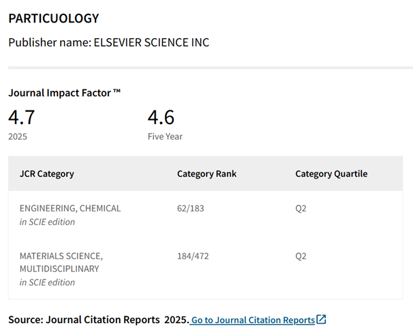The height and width of the screenshot is (330, 413).
Task: Select the MATERIALS SCIENCE, MULTIDISCIPLINARY category
Action: pos(61,262)
